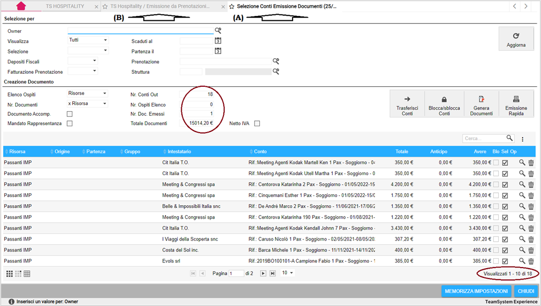Delete the Belle & Impossibili Italia snc row
This screenshot has height=306, width=541.
(x=531, y=207)
